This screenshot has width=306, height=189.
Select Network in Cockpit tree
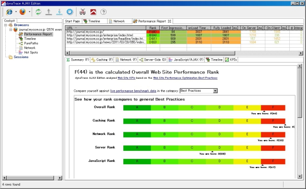[30, 48]
